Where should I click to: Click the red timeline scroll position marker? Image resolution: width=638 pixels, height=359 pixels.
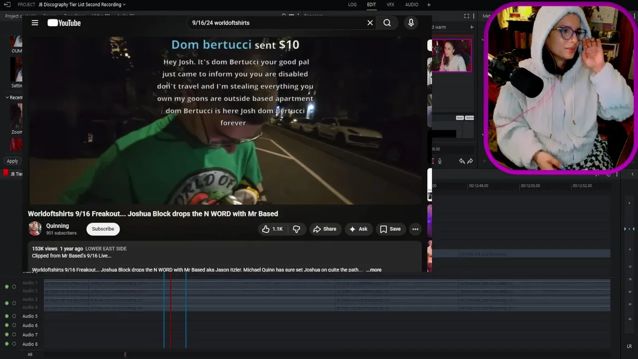pyautogui.click(x=125, y=355)
